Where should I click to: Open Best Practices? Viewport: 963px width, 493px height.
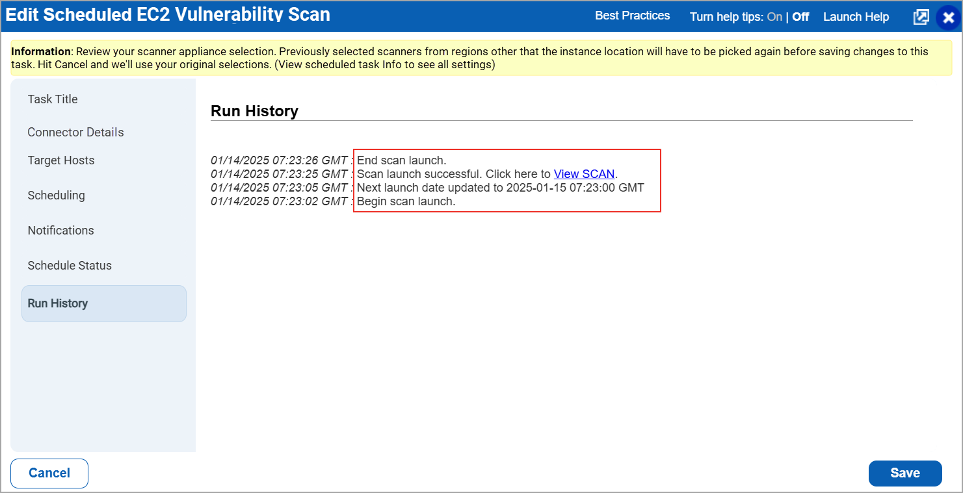click(x=631, y=16)
